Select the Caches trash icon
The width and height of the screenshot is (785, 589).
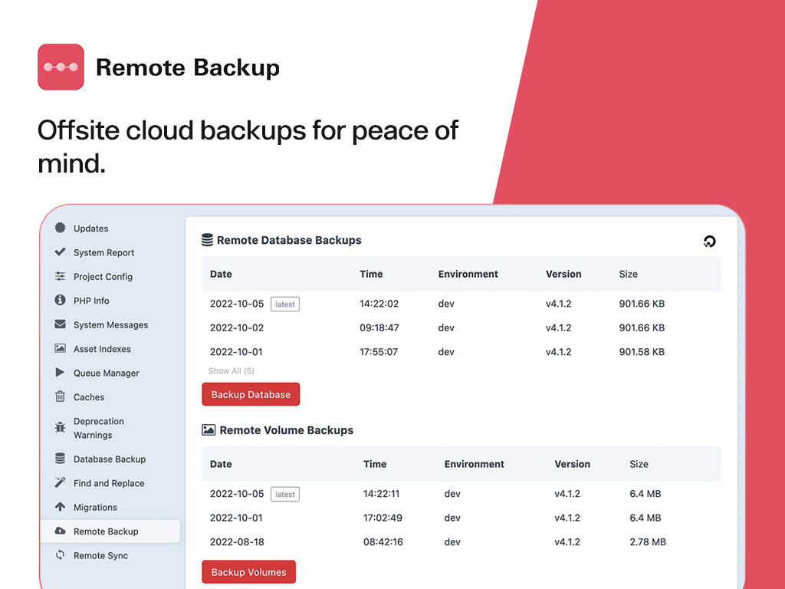(59, 397)
